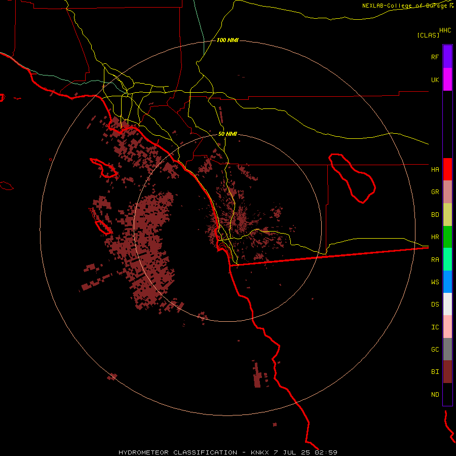Click the UK magenta legend swatch
Viewport: 456px width, 456px height.
[447, 80]
